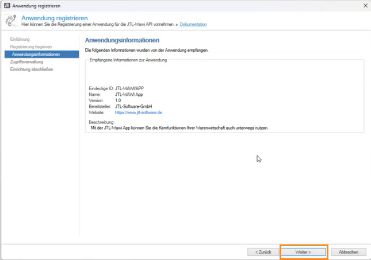This screenshot has width=371, height=260.
Task: Select Einführung step in sidebar
Action: click(20, 39)
